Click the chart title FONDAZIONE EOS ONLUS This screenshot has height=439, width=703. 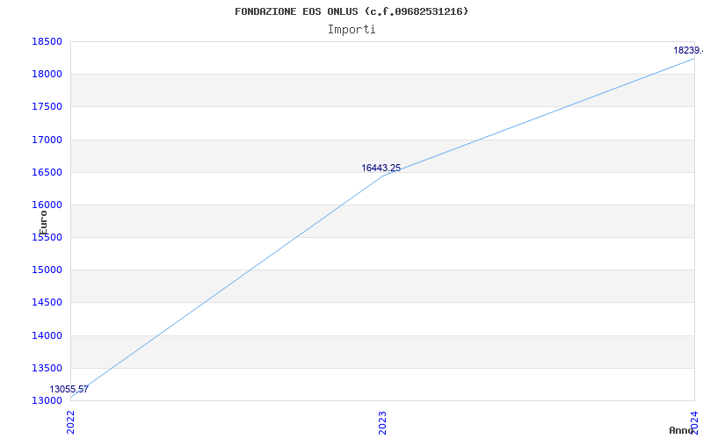pos(351,11)
